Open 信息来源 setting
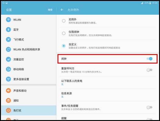Screen dimensions: 160x121 click(108, 95)
